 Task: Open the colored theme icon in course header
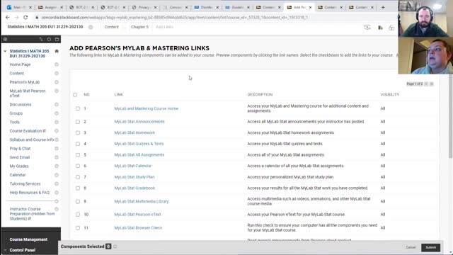point(380,28)
